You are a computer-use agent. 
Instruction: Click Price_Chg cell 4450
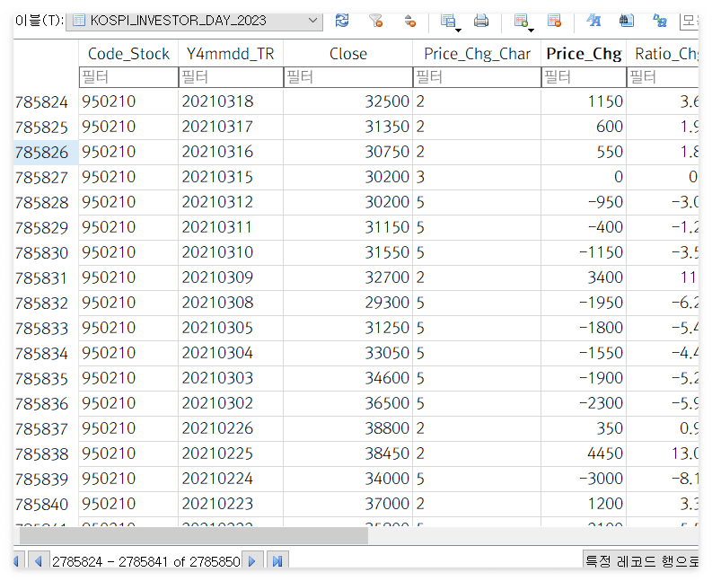point(584,453)
